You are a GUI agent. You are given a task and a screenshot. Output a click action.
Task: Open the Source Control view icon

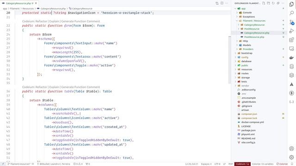(x=291, y=22)
